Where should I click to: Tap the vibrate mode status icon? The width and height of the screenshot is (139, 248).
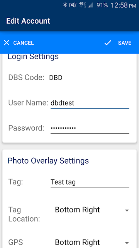pyautogui.click(x=73, y=5)
